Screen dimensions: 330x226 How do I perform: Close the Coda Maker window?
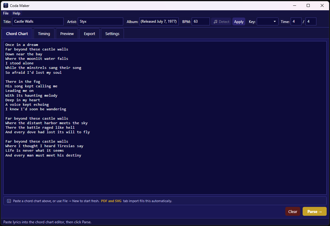pos(322,5)
